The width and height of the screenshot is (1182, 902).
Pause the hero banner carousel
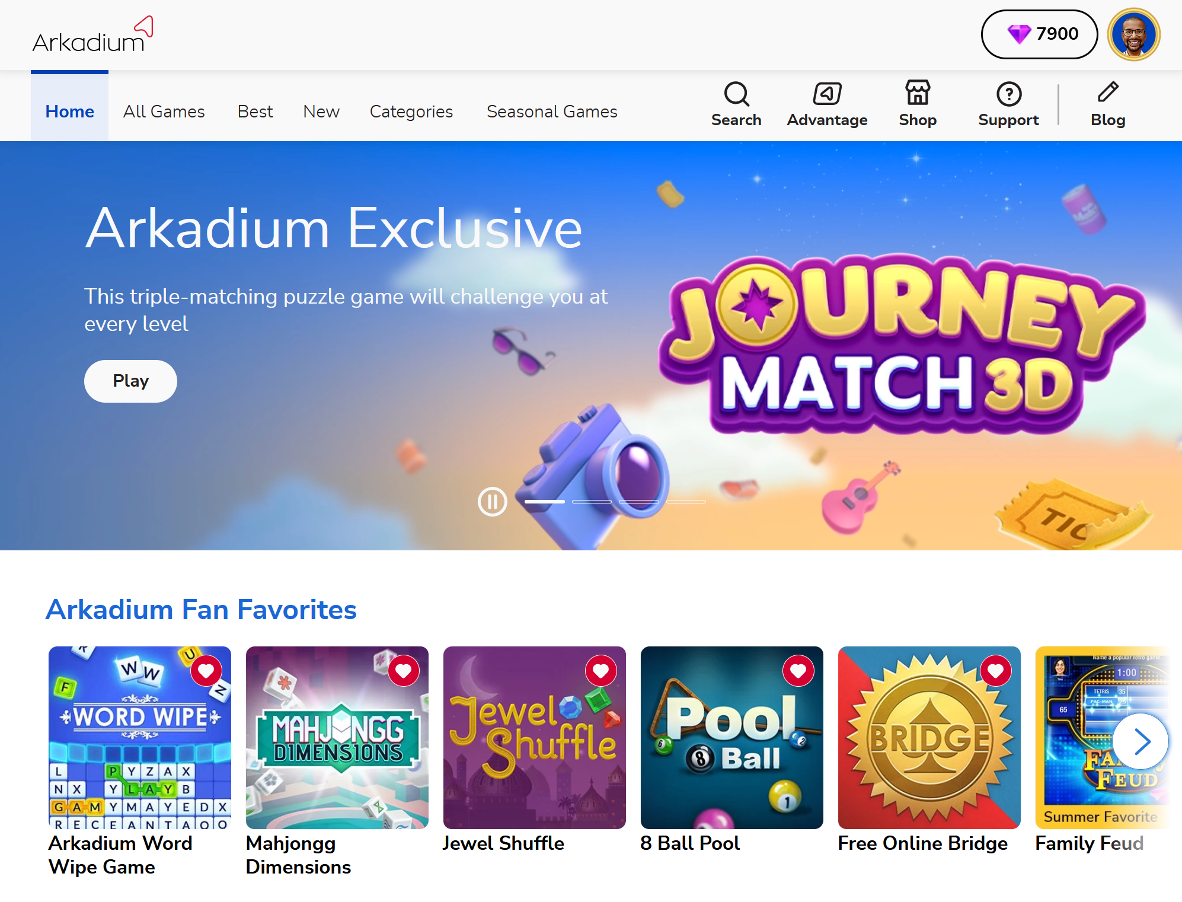(493, 502)
